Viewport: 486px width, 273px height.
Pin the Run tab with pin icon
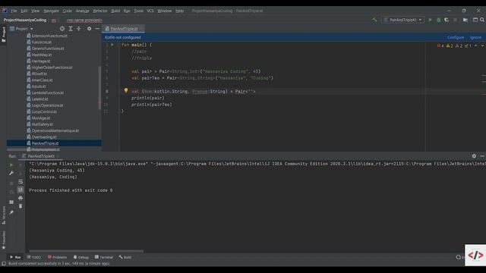point(11,212)
